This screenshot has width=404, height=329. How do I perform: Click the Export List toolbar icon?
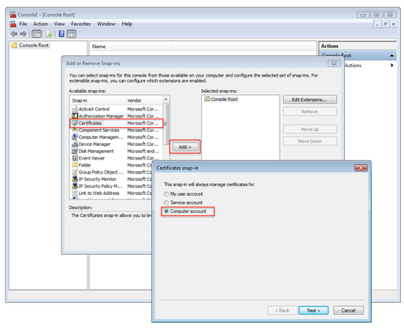click(49, 34)
